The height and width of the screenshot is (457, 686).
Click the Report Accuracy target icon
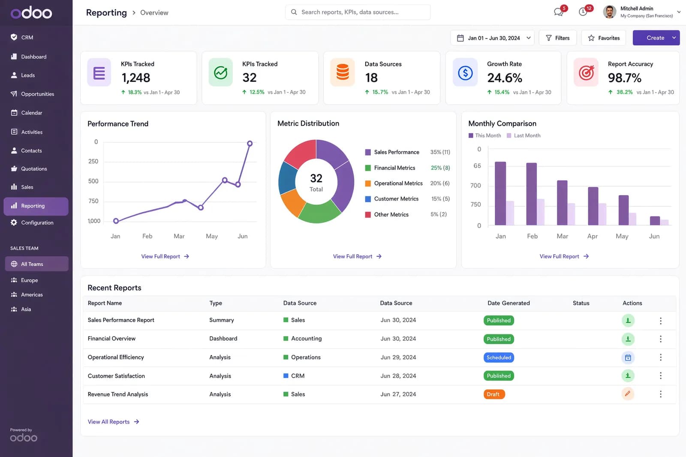(x=586, y=72)
